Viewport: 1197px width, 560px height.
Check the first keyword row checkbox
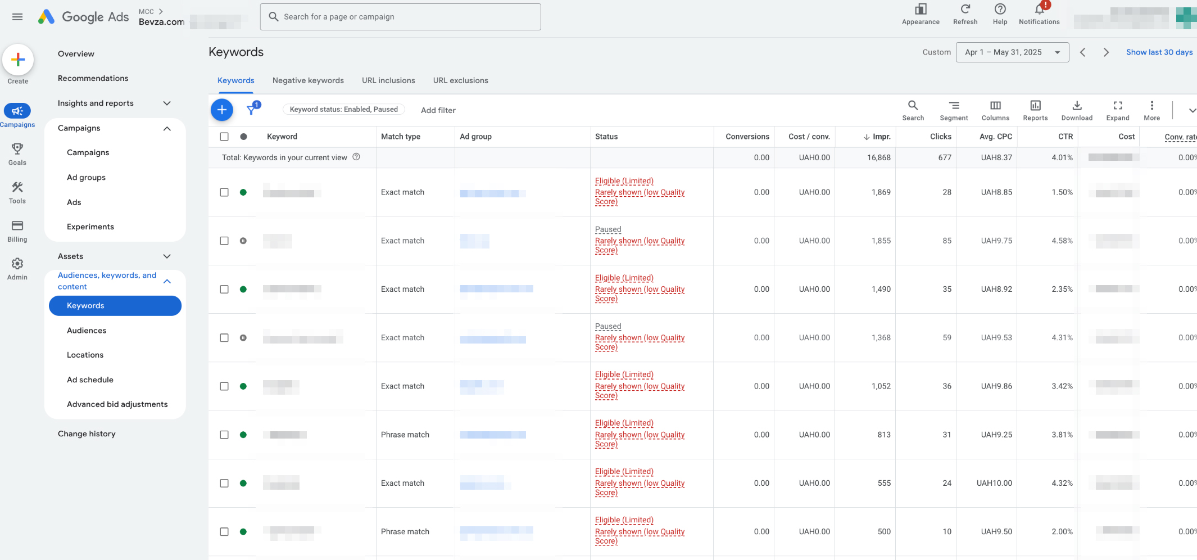click(224, 192)
